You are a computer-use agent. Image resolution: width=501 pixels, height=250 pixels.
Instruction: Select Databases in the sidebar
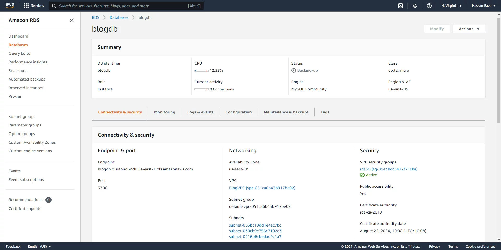pyautogui.click(x=18, y=45)
